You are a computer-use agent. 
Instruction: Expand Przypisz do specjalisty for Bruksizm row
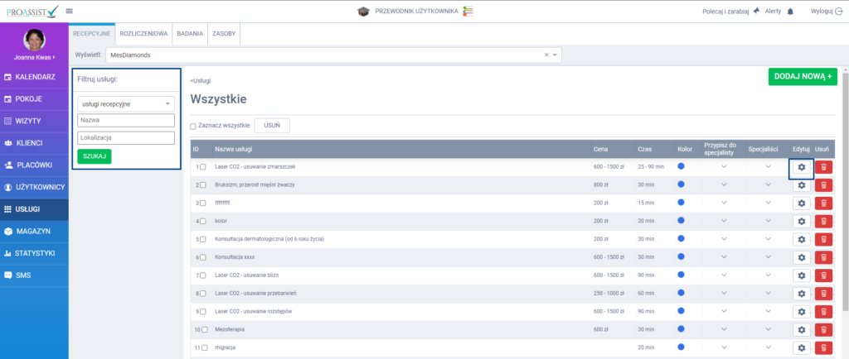point(723,185)
